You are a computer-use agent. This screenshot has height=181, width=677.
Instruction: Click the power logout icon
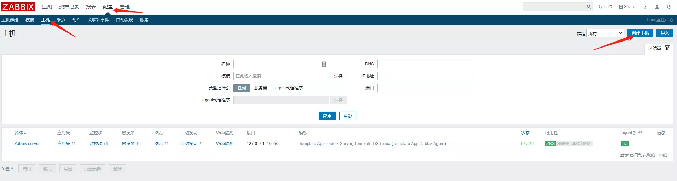coord(669,7)
